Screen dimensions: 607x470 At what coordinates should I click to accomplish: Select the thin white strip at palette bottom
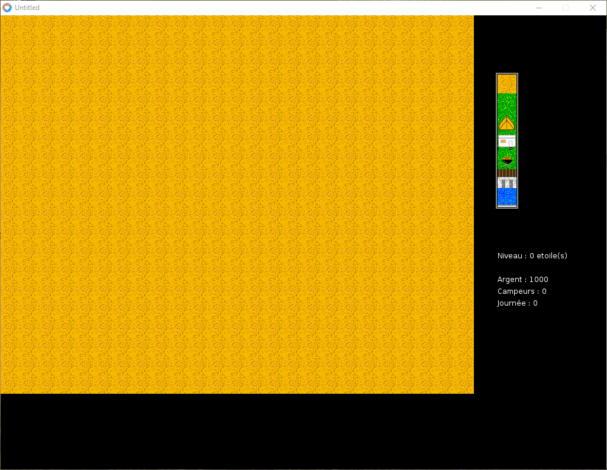[x=507, y=206]
